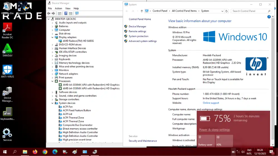
Task: Open the Action menu in Device Manager
Action: point(58,8)
